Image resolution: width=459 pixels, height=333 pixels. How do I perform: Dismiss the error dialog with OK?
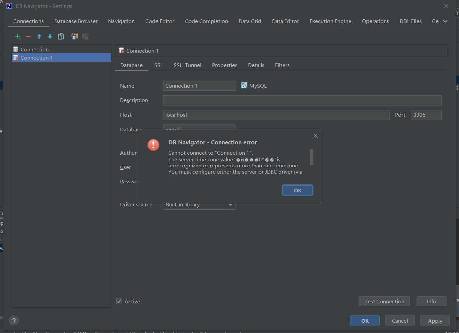tap(297, 190)
